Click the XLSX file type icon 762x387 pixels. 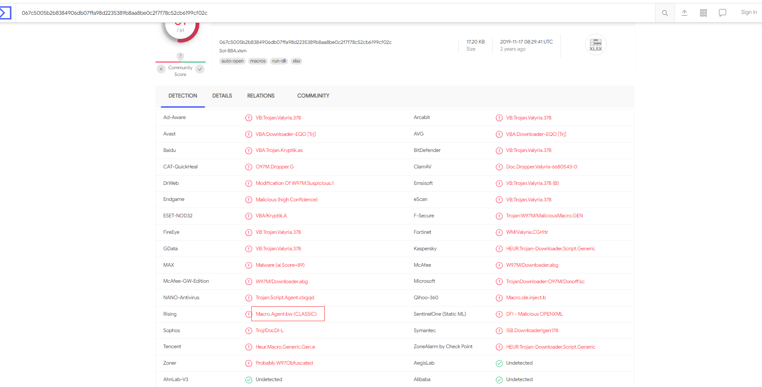(x=596, y=45)
